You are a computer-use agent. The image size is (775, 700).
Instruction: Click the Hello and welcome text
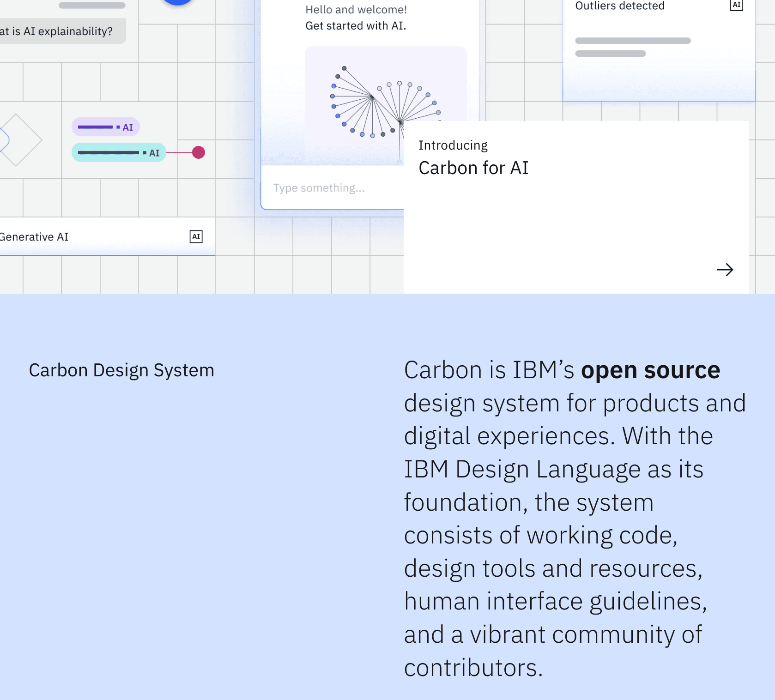pos(356,10)
